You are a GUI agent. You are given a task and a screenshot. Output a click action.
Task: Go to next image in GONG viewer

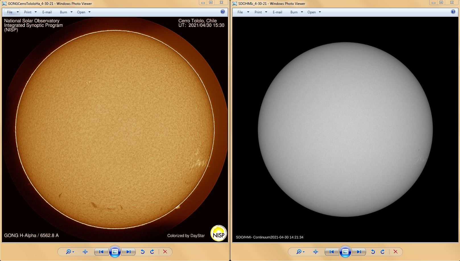(128, 252)
